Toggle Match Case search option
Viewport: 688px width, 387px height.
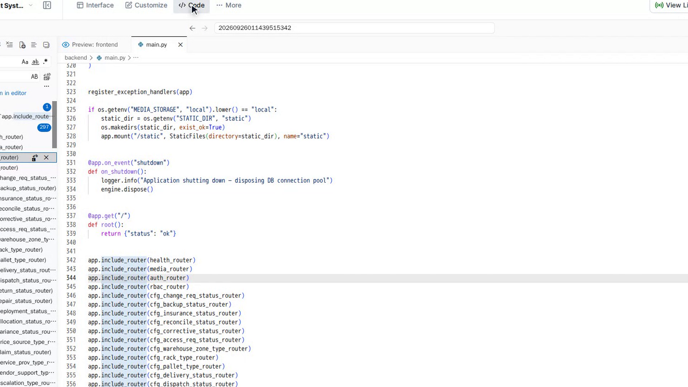25,62
